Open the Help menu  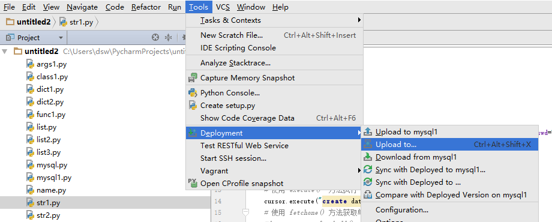click(x=280, y=7)
